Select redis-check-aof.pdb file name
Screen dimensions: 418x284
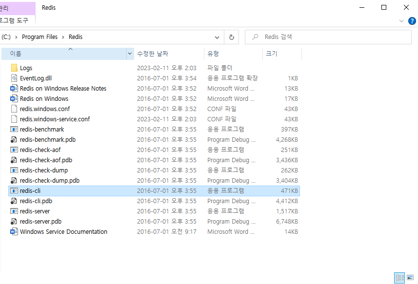point(46,160)
